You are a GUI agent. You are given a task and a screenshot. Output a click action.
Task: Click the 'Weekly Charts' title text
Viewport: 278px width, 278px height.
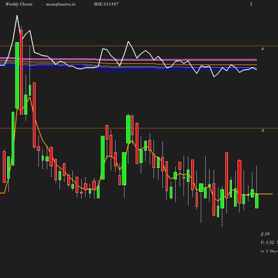tap(19, 4)
